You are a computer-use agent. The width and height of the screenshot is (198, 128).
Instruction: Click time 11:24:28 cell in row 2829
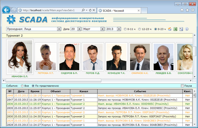(35, 120)
